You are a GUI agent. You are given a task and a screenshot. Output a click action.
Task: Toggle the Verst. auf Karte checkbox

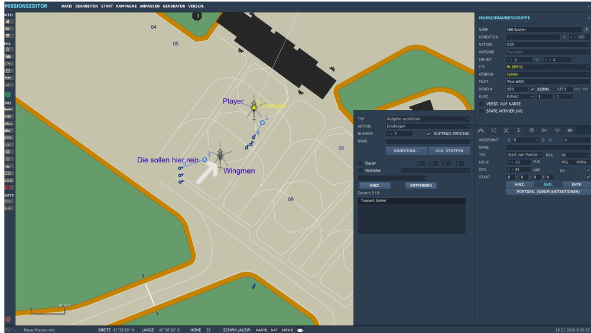[481, 103]
